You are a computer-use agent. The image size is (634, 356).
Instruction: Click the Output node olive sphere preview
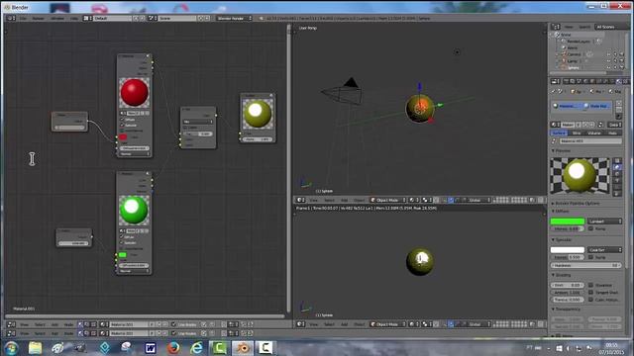pyautogui.click(x=258, y=114)
